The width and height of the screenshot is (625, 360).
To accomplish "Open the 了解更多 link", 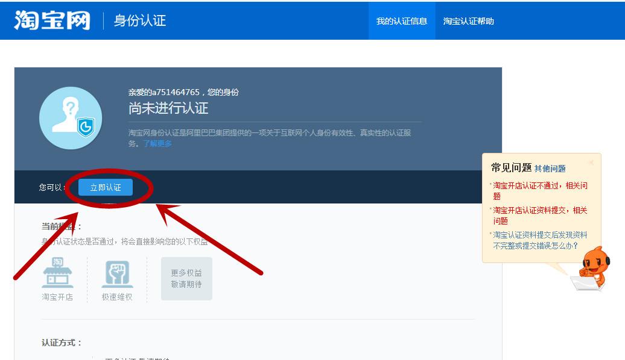I will tap(157, 144).
